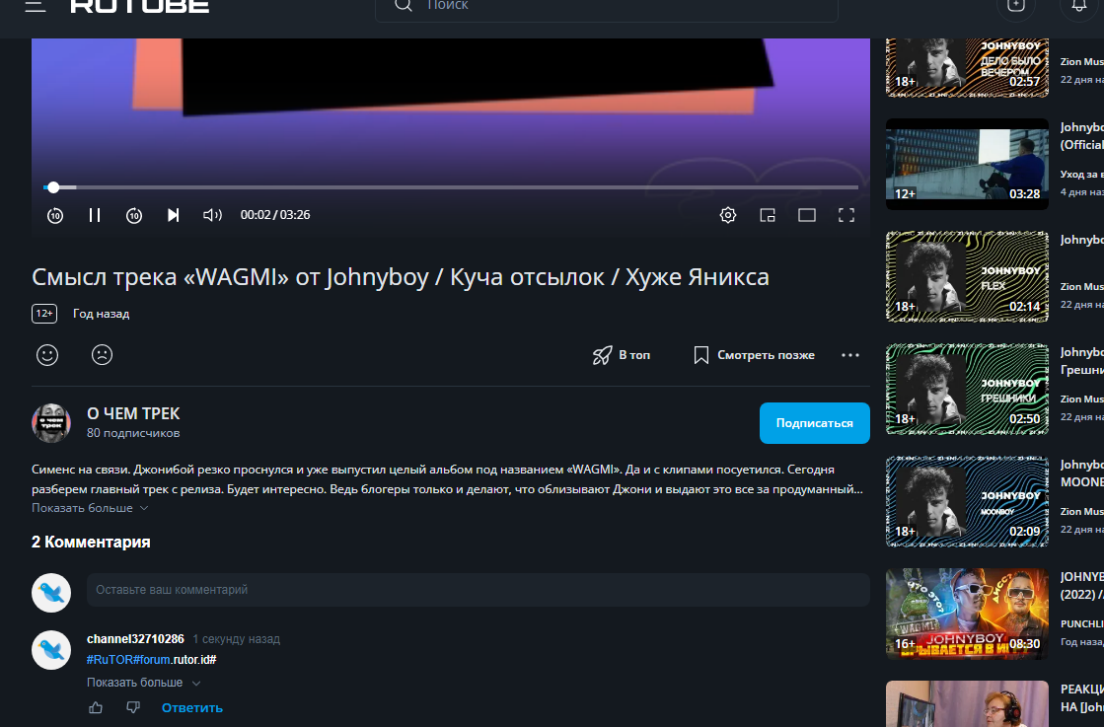Open channel32710286 comment avatar
This screenshot has width=1104, height=727.
(x=51, y=650)
